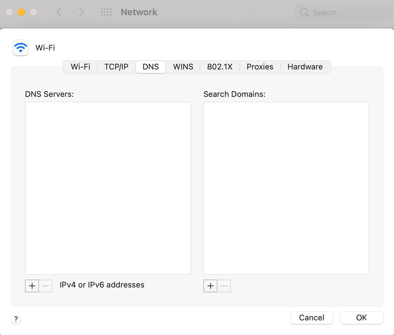This screenshot has width=394, height=335.
Task: Click the Remove button under DNS Servers
Action: (x=45, y=286)
